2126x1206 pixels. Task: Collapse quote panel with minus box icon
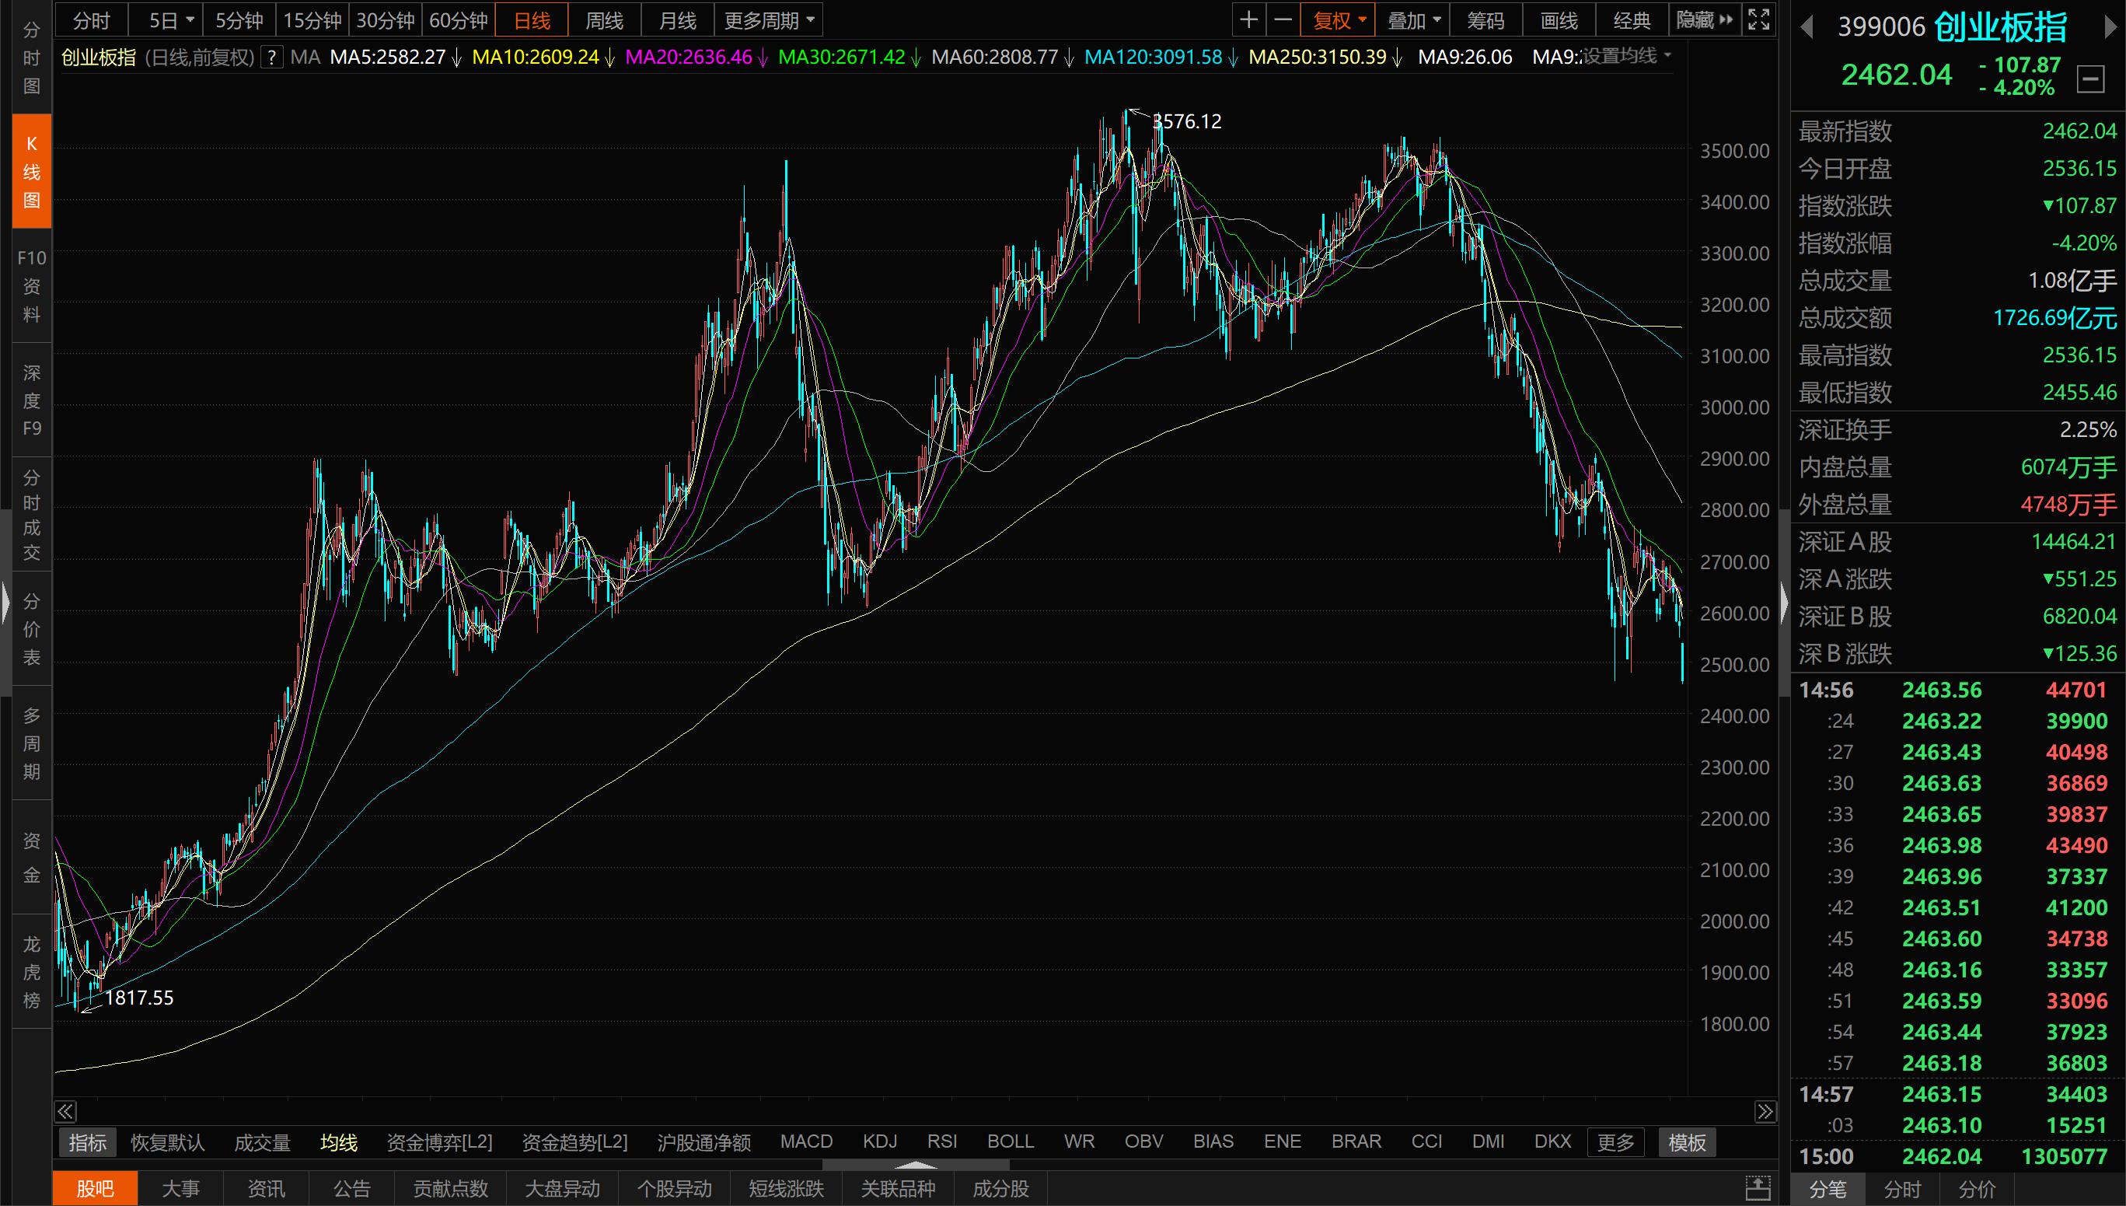coord(2090,79)
